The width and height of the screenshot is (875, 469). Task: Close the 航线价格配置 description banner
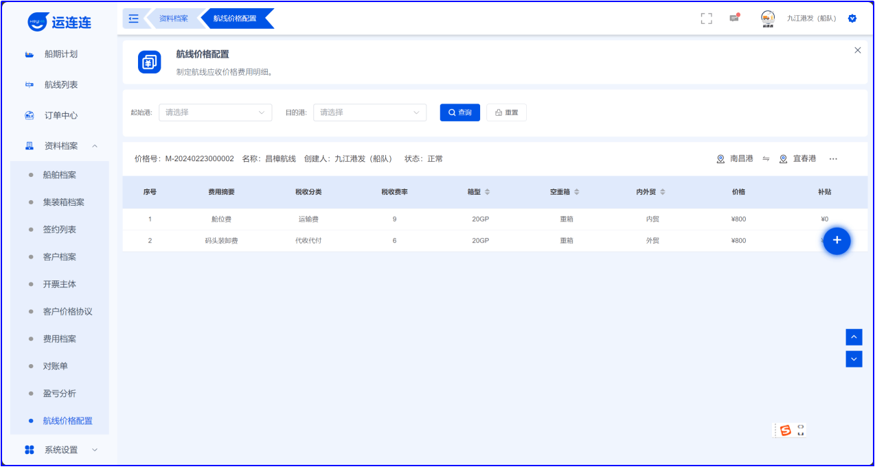(x=857, y=50)
